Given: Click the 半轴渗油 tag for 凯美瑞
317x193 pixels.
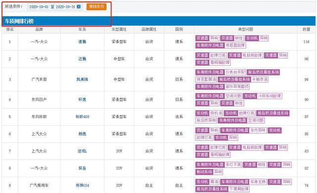Looking at the screenshot, I should coord(260,79).
